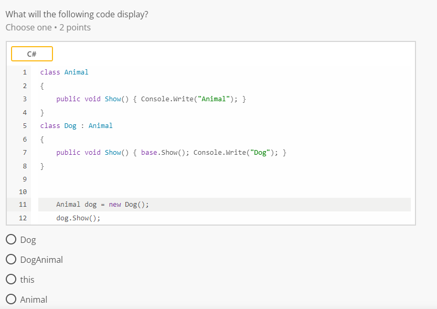This screenshot has height=309, width=437.
Task: Click line number 1 in the code editor
Action: pyautogui.click(x=24, y=72)
